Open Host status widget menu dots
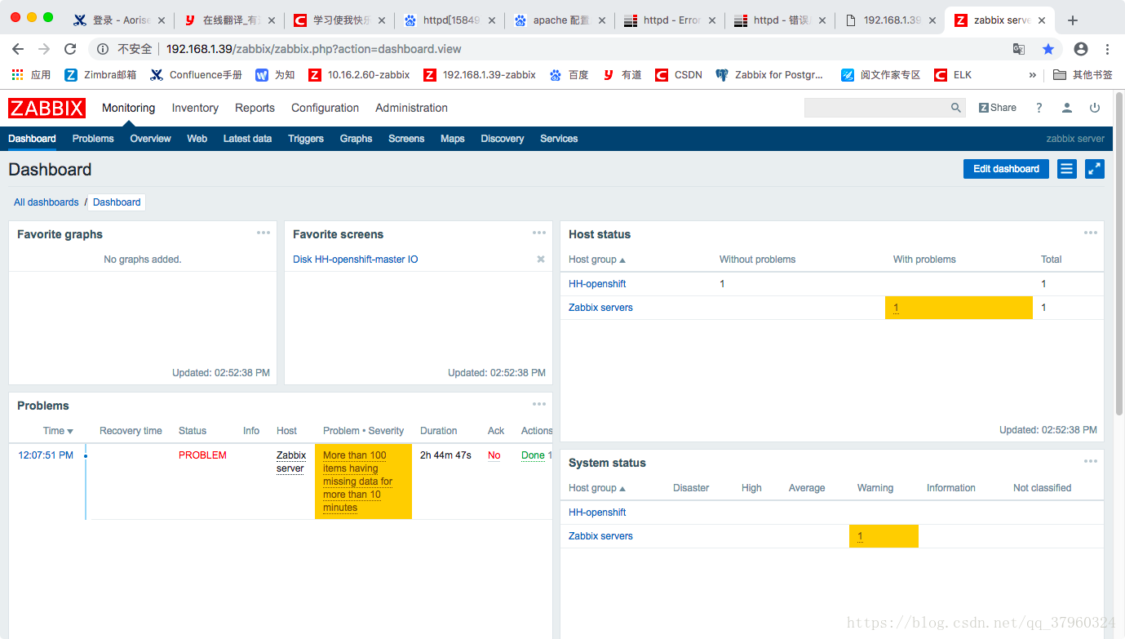Image resolution: width=1125 pixels, height=639 pixels. click(1091, 233)
